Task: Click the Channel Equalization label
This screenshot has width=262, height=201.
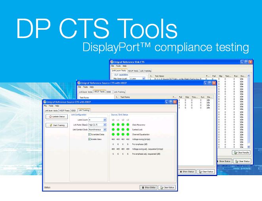Action: [141, 134]
